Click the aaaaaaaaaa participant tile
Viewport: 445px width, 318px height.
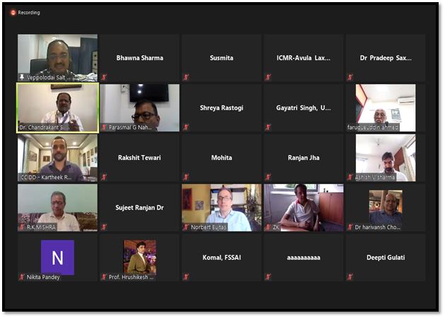(x=304, y=258)
